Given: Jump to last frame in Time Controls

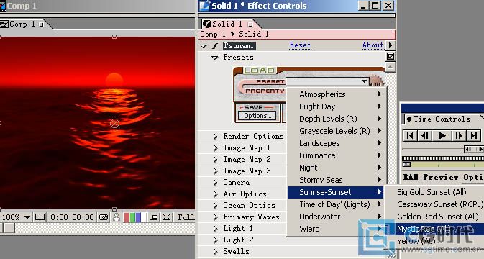Looking at the screenshot, I should 473,135.
